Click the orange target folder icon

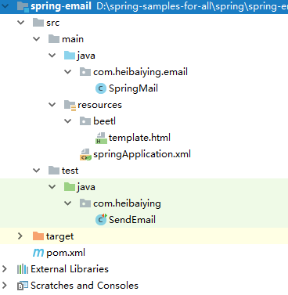tap(38, 236)
